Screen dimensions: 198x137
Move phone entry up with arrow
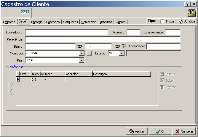click(12, 84)
